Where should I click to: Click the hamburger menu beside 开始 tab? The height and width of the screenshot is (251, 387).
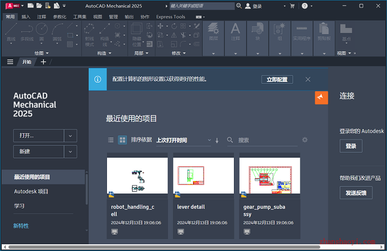(10, 61)
